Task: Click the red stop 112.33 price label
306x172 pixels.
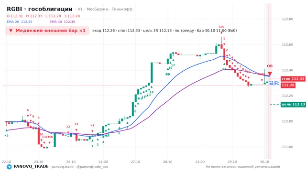Action: click(x=293, y=79)
